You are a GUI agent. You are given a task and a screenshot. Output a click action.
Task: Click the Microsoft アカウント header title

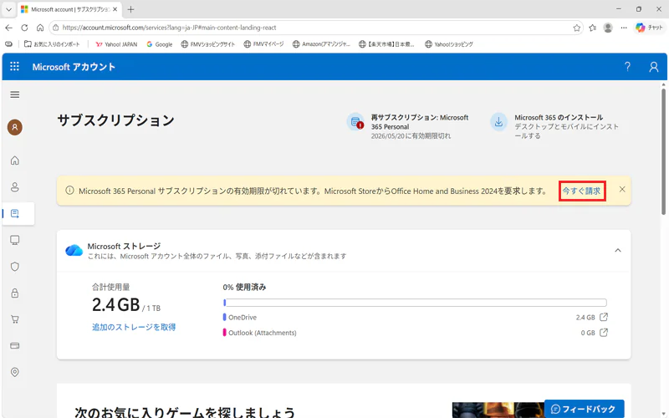tap(74, 67)
